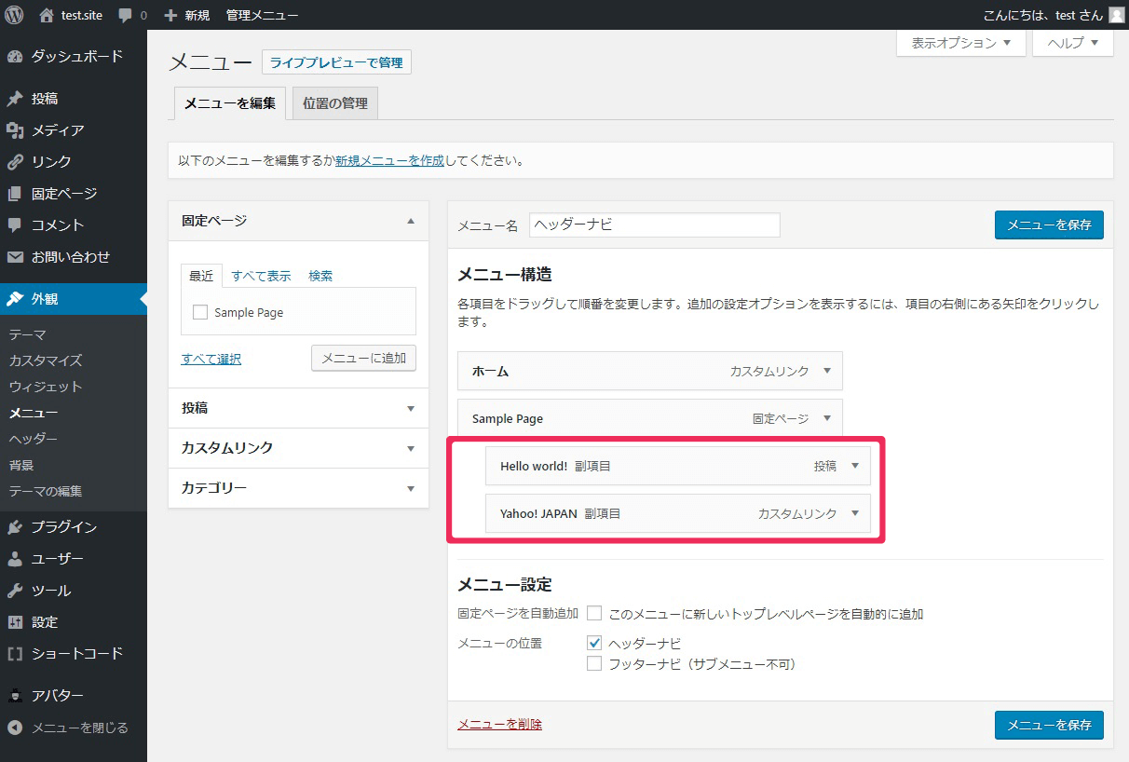Click user avatar in top right
The width and height of the screenshot is (1129, 762).
1116,15
